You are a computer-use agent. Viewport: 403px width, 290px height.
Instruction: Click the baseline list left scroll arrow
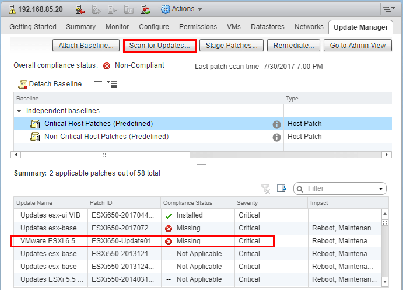point(16,155)
